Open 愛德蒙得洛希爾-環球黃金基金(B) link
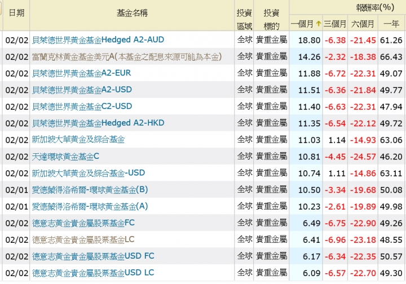The height and width of the screenshot is (284, 406). pos(90,189)
